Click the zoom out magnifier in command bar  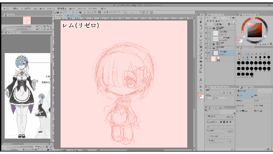(92, 12)
